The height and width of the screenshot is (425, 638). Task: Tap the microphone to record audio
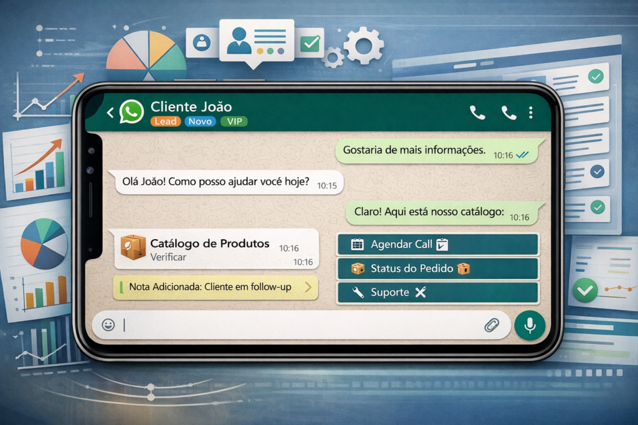(x=530, y=325)
